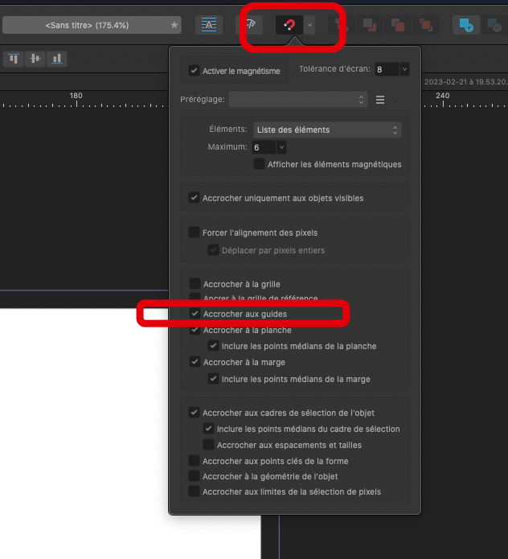
Task: Uncheck Inclure les points médians du cadre de sélection
Action: tap(208, 429)
